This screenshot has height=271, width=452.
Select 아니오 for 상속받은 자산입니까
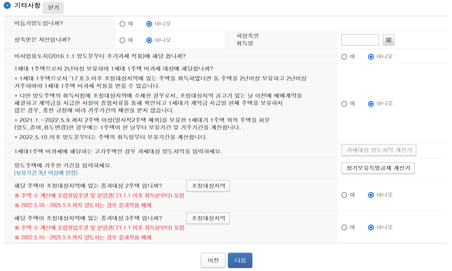click(x=149, y=40)
